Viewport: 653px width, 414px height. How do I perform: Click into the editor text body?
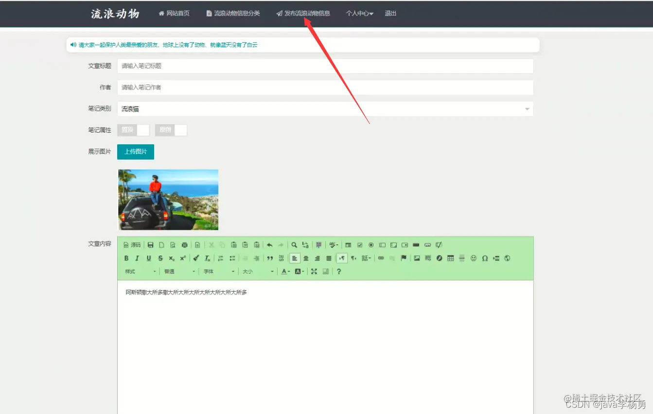click(325, 347)
